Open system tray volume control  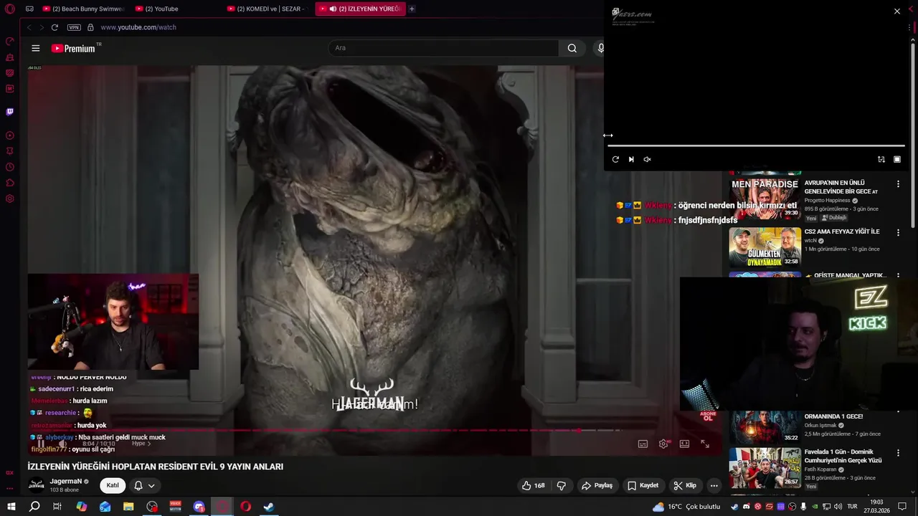tap(837, 507)
